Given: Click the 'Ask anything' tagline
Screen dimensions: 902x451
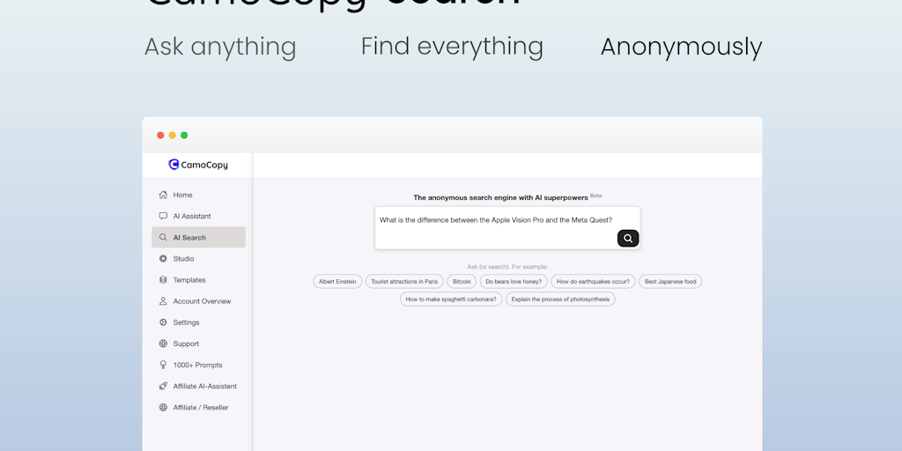Looking at the screenshot, I should [x=220, y=48].
